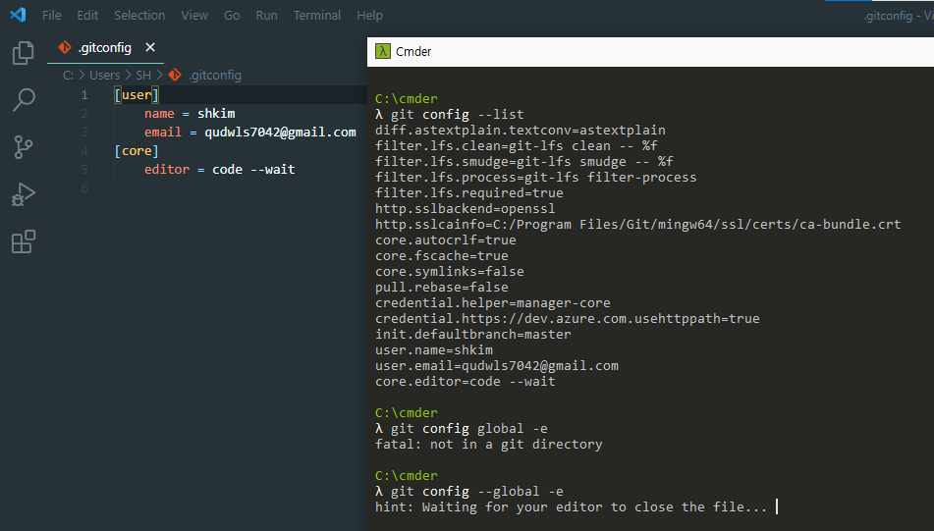Click the VS Code logo icon
This screenshot has height=531, width=934.
click(18, 15)
